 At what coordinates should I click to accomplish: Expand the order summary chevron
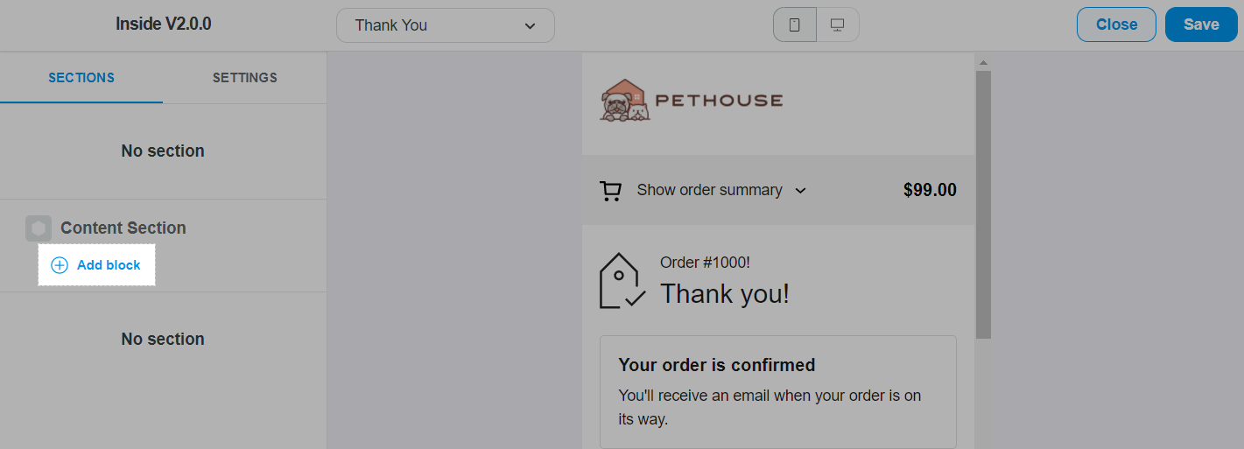pos(800,191)
